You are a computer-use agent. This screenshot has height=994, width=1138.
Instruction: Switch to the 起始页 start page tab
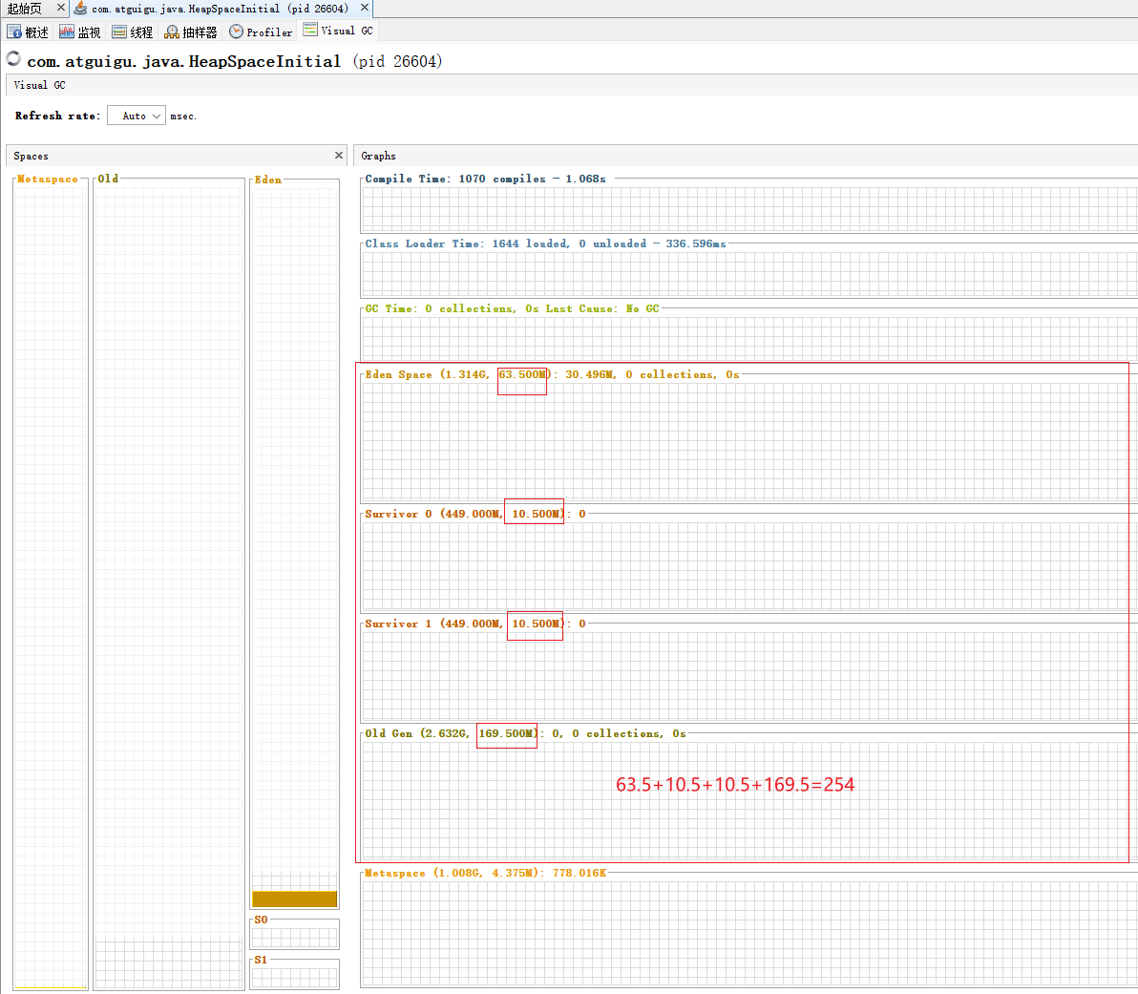[25, 9]
